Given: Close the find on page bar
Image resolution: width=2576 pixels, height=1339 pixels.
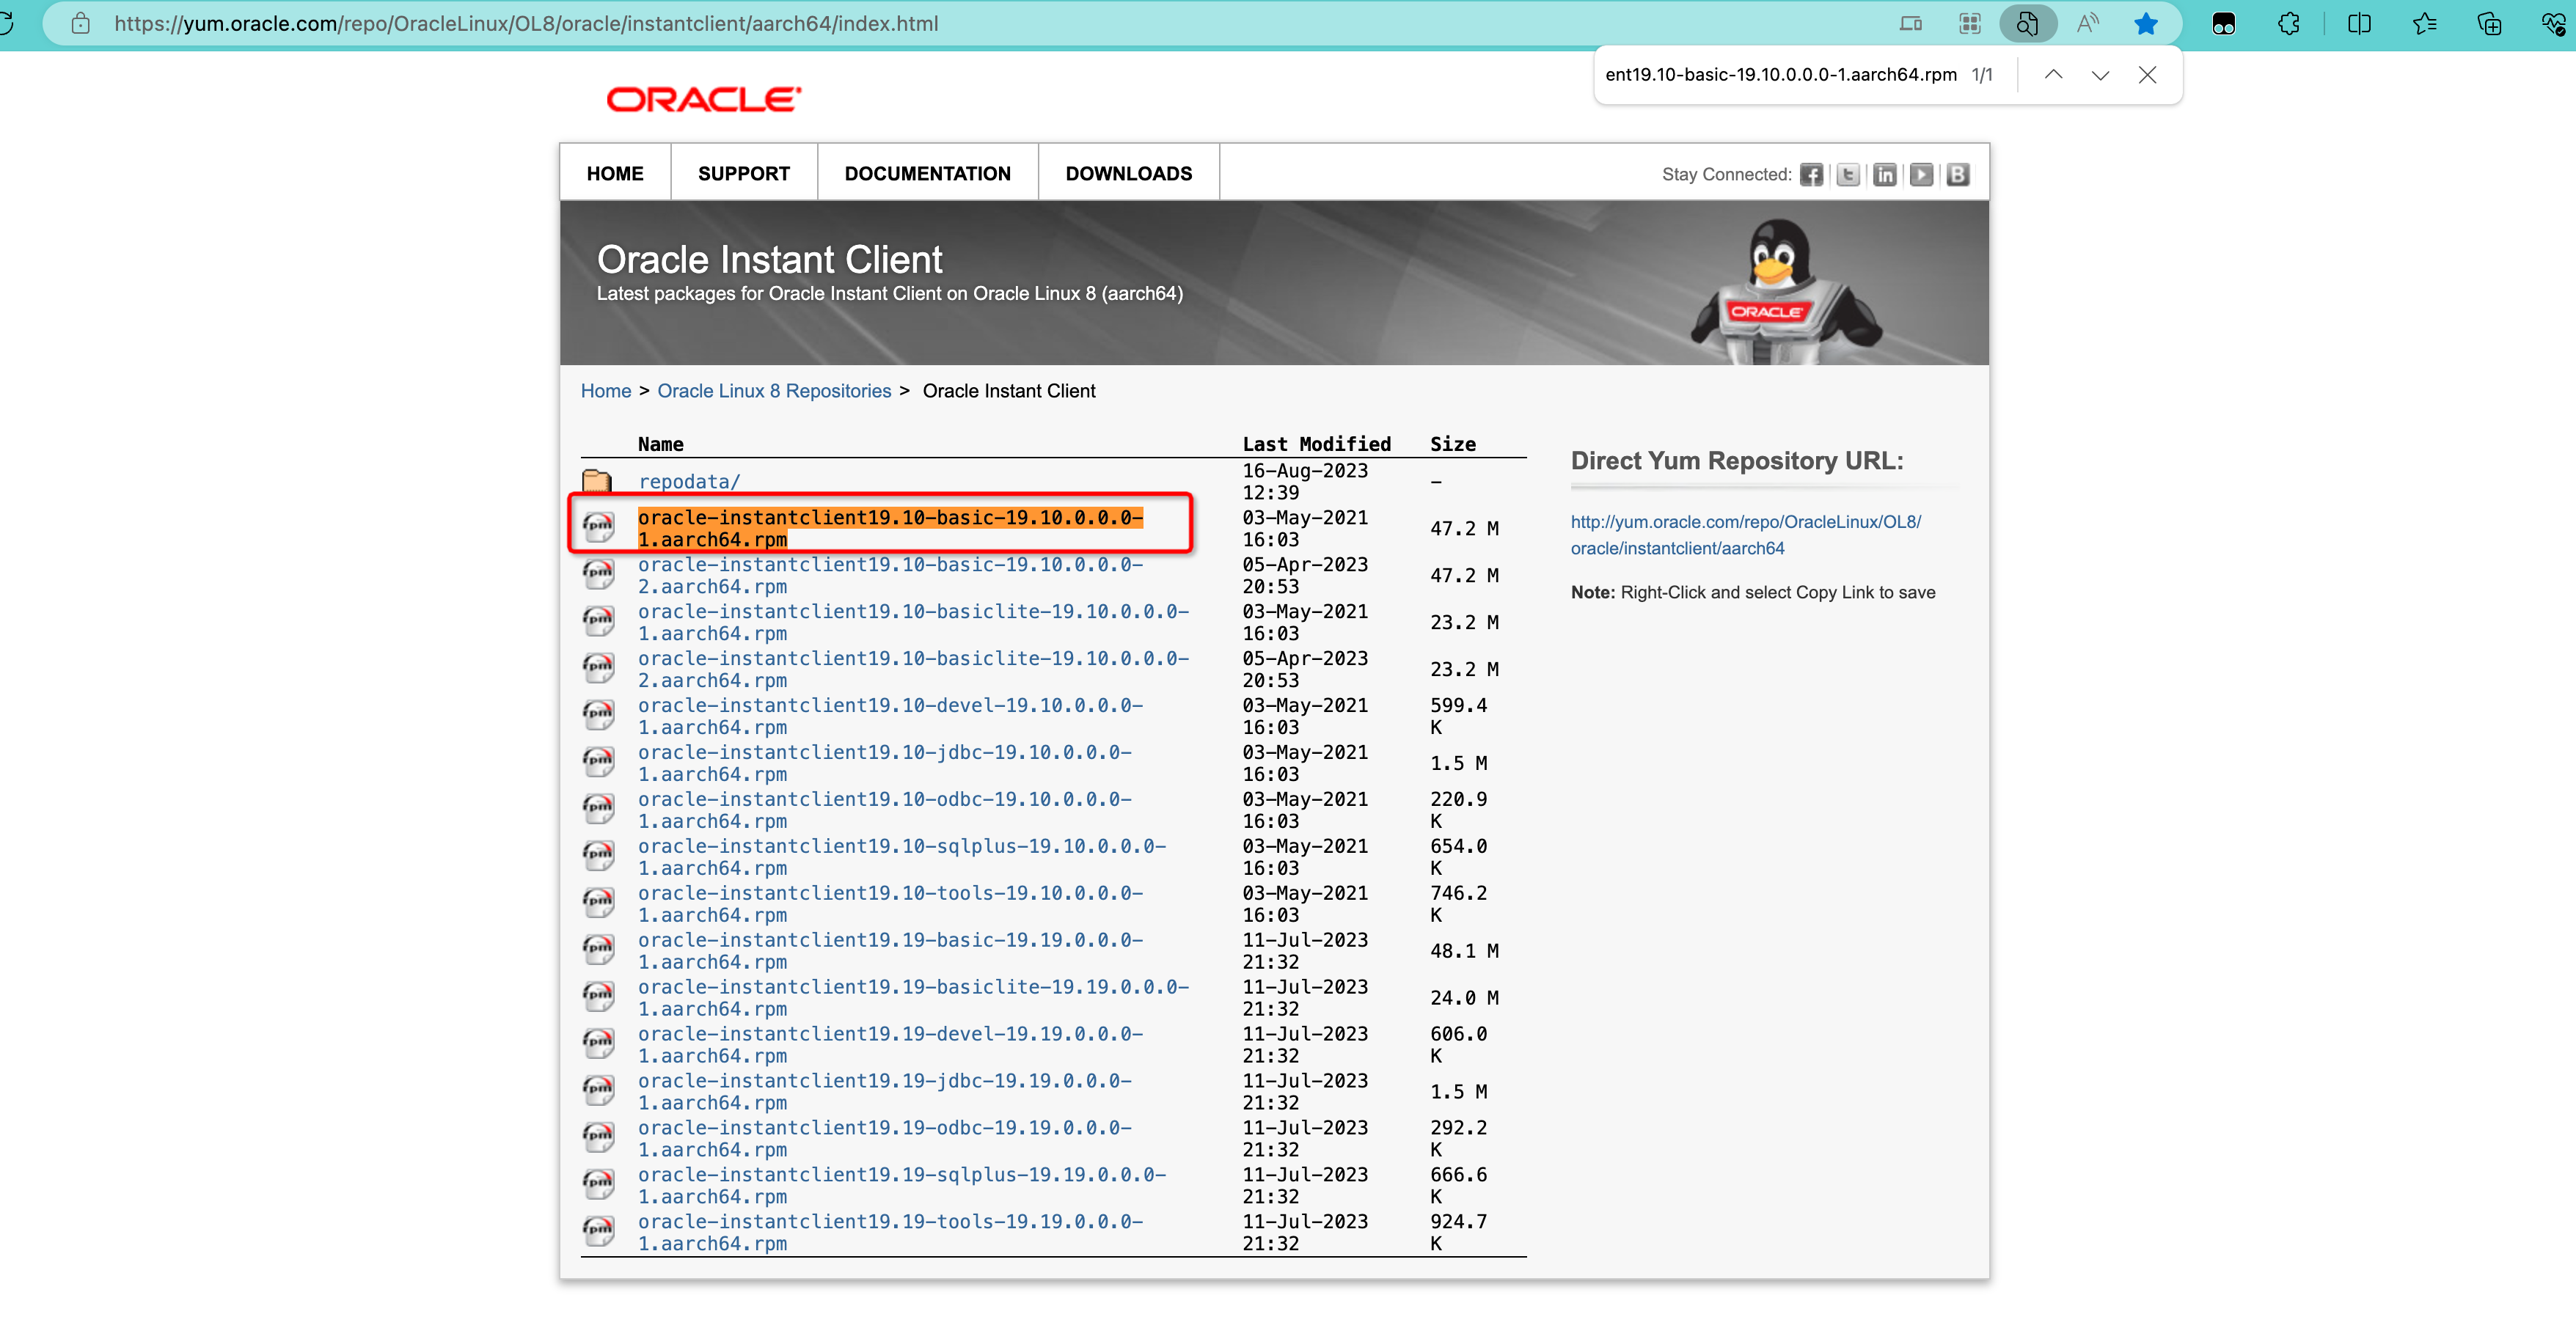Looking at the screenshot, I should click(x=2147, y=75).
